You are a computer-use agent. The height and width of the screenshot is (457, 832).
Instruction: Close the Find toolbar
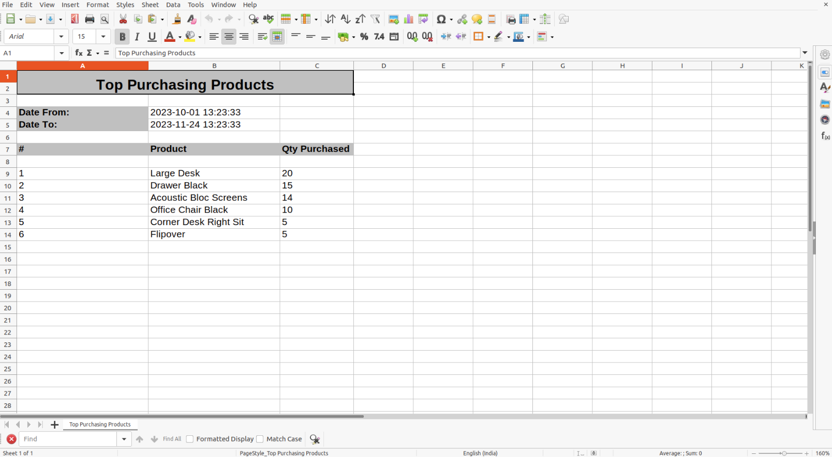pyautogui.click(x=11, y=439)
